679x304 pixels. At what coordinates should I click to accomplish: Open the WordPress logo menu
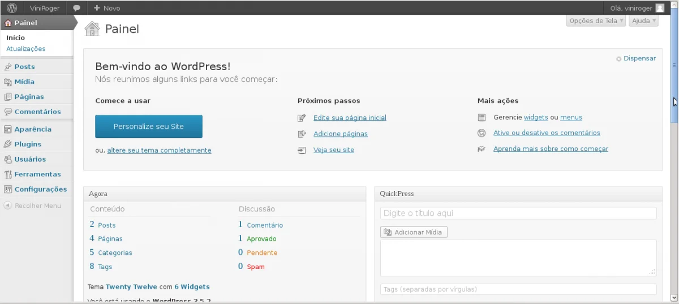coord(11,8)
